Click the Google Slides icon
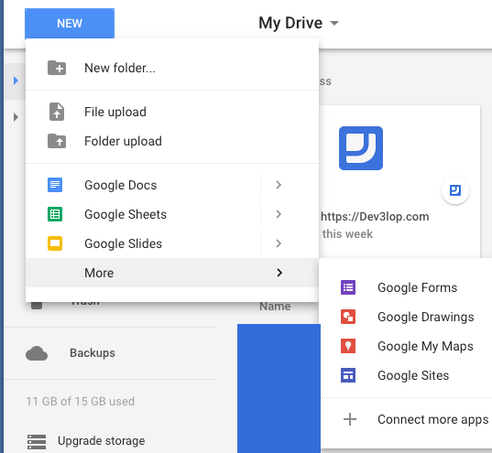The image size is (492, 453). click(55, 243)
